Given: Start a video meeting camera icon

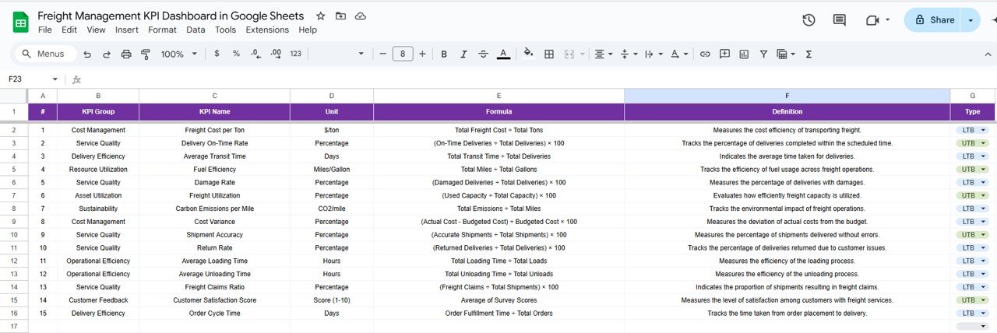Looking at the screenshot, I should (872, 20).
